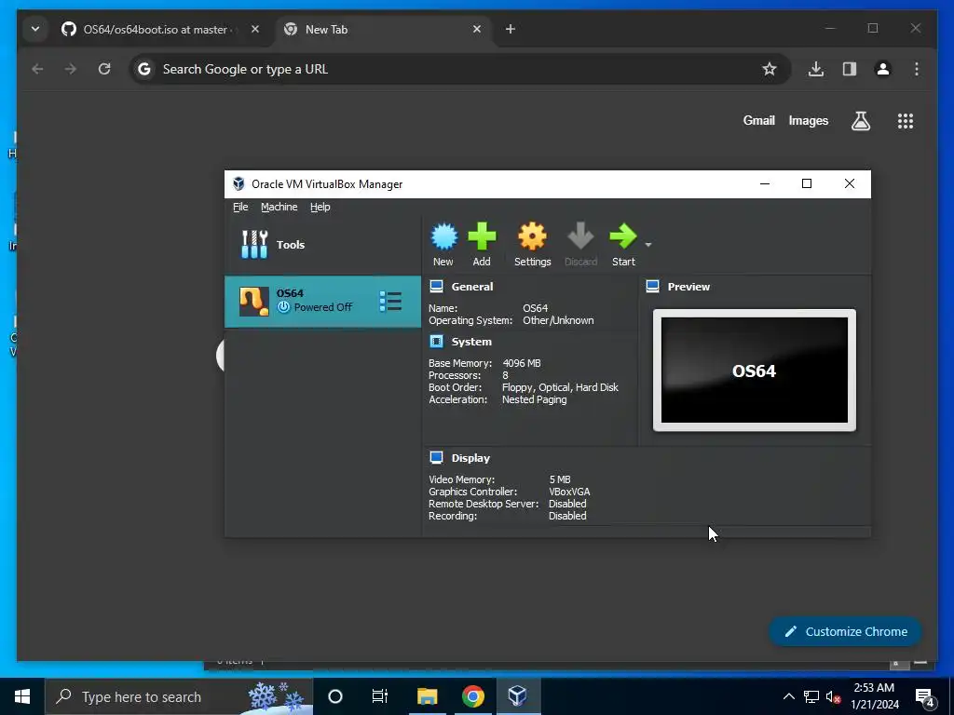The width and height of the screenshot is (954, 715).
Task: Click the OS64 preview thumbnail
Action: [755, 371]
